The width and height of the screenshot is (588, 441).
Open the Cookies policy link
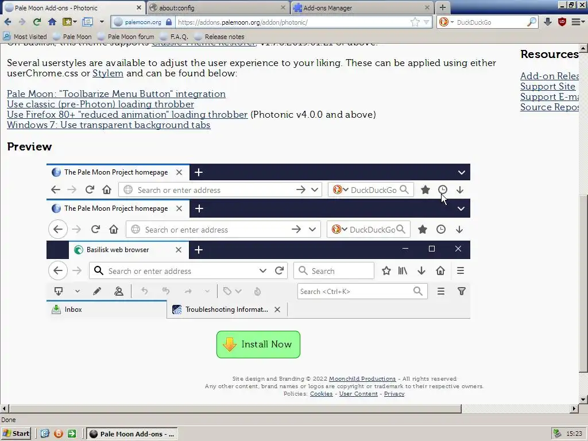coord(321,394)
